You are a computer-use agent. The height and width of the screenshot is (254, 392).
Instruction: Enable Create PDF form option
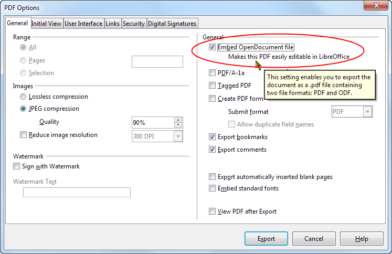(x=212, y=99)
